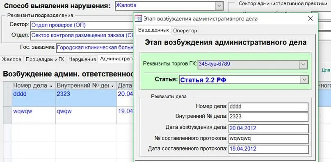Click the Внутренний № дела column header
This screenshot has height=162, width=331.
pyautogui.click(x=86, y=86)
